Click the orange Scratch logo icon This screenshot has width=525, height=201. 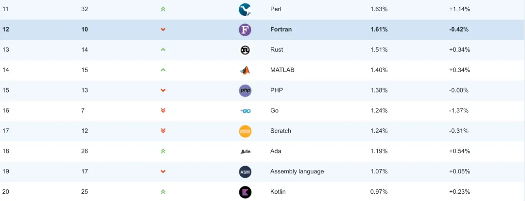pyautogui.click(x=245, y=131)
